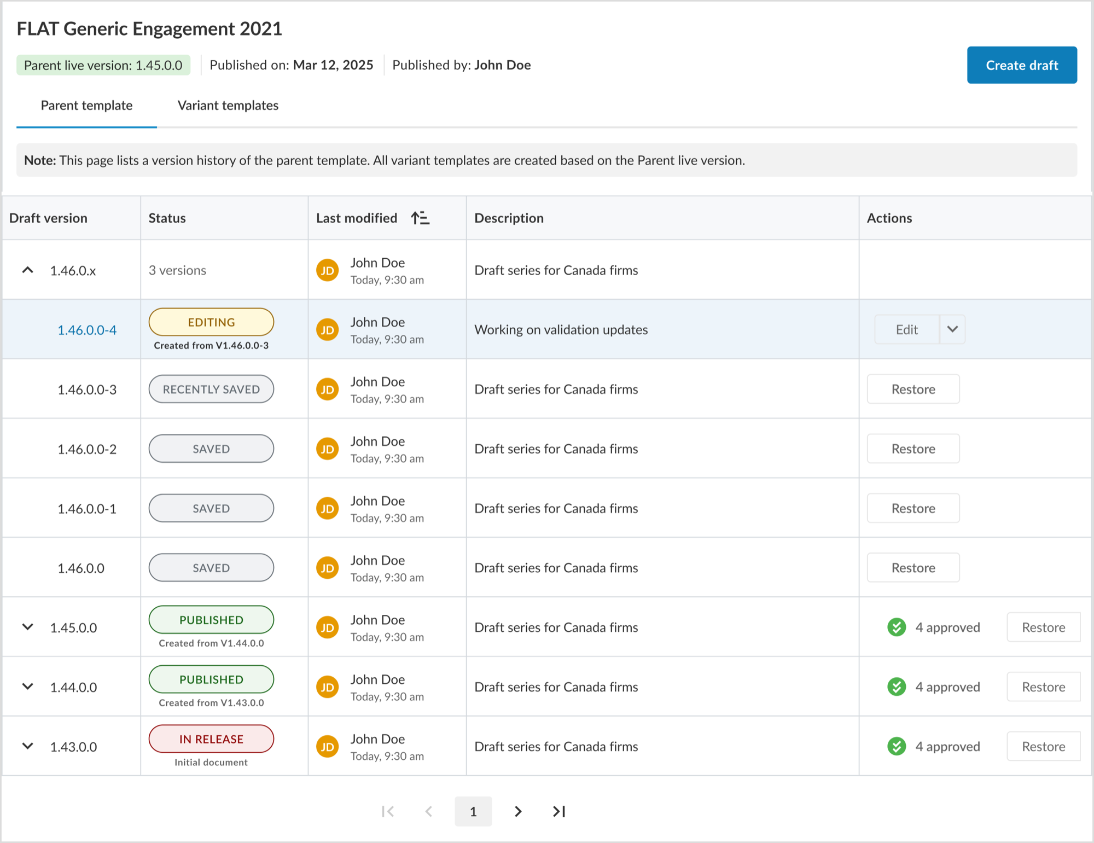Click the Parent live version 1.45.0.0 badge

(103, 65)
